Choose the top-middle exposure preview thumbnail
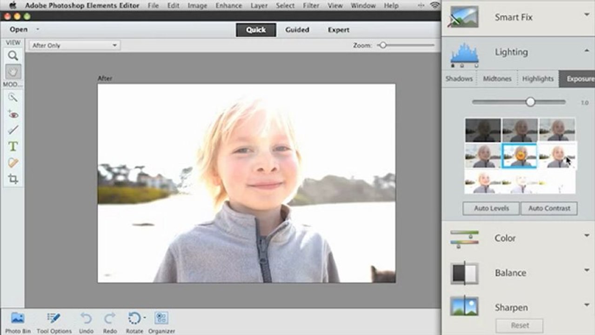595x335 pixels. point(520,130)
